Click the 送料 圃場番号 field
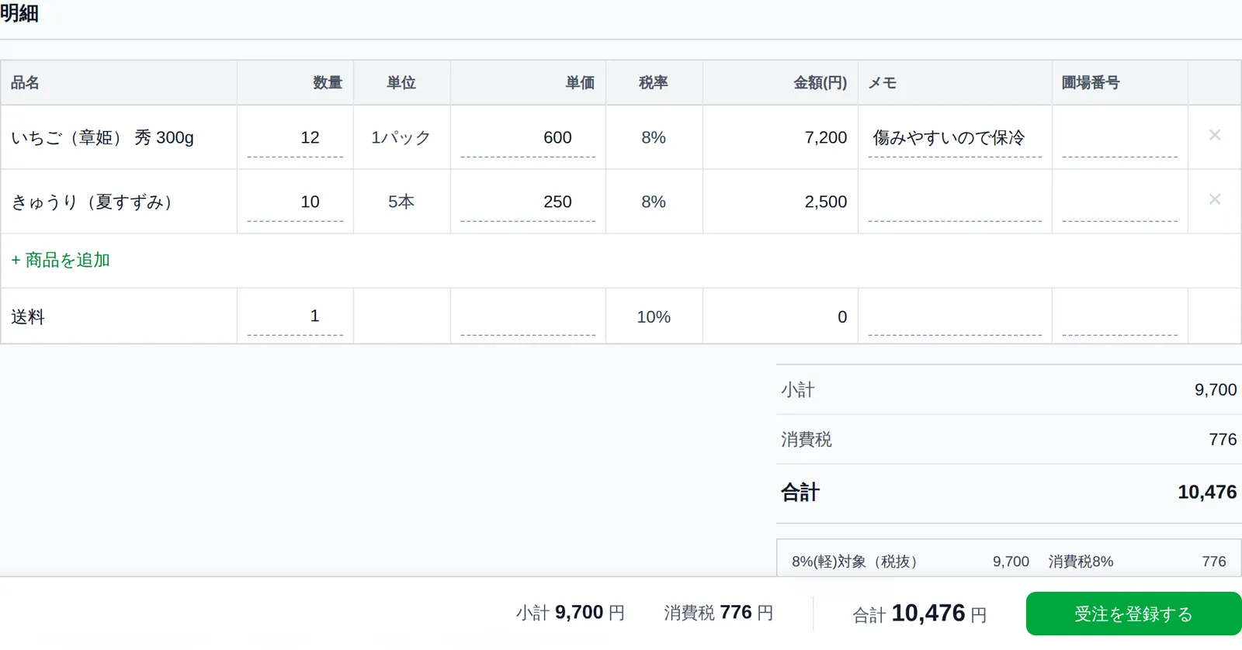 [1119, 316]
